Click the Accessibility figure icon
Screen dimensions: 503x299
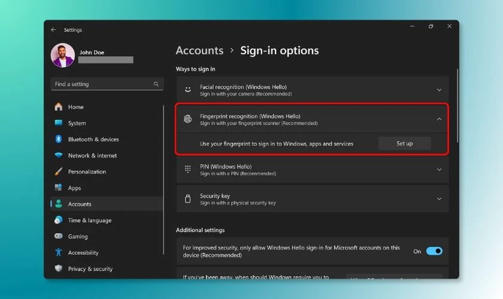coord(59,252)
